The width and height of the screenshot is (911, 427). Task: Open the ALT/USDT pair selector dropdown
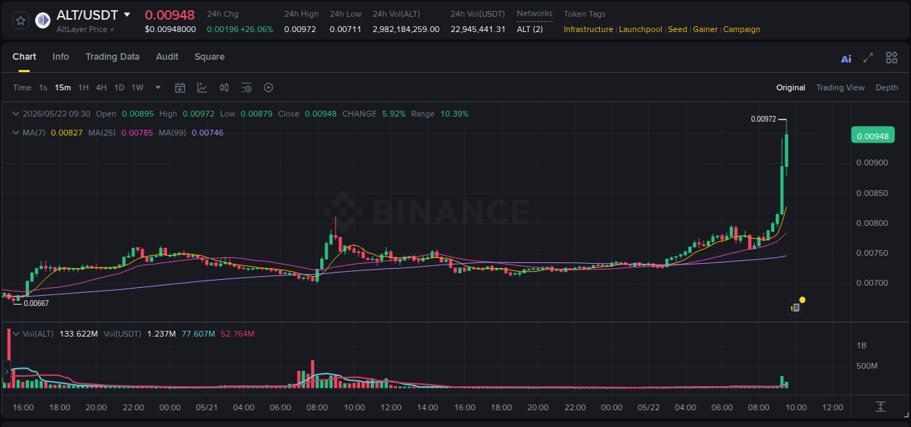tap(127, 15)
